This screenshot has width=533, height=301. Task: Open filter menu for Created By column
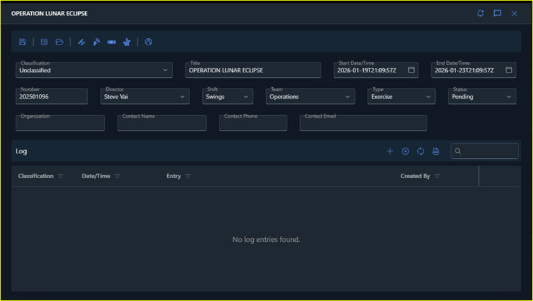point(437,176)
